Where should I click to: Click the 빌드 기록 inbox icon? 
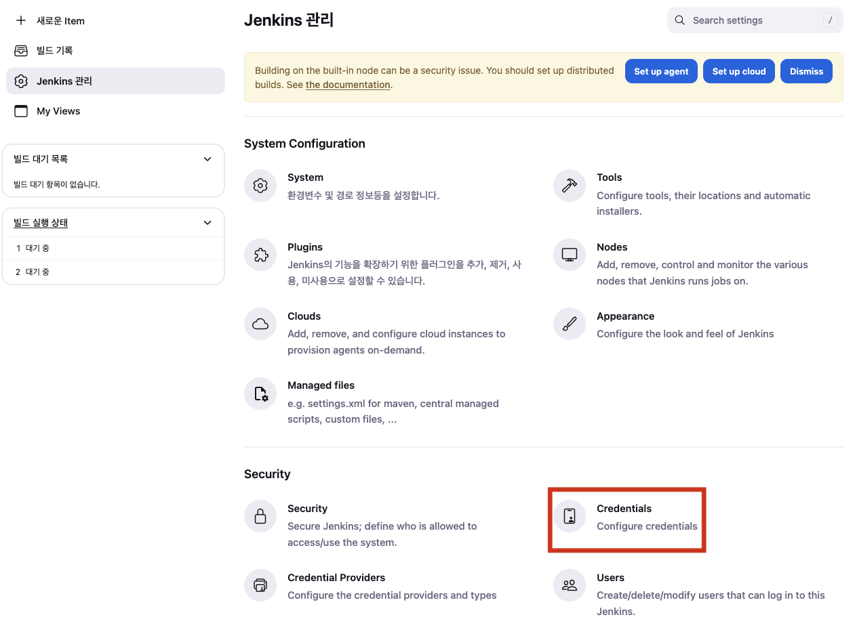coord(21,51)
